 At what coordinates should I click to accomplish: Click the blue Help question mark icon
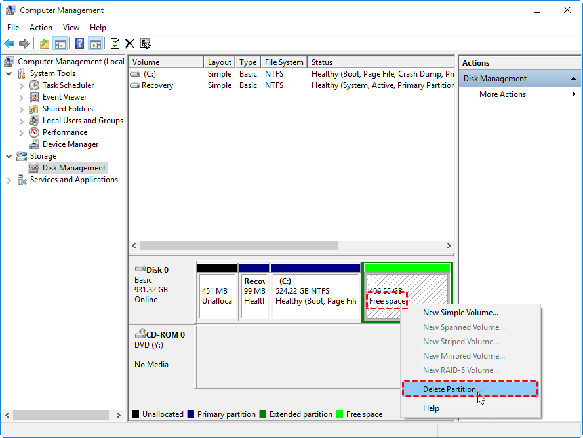[x=79, y=43]
